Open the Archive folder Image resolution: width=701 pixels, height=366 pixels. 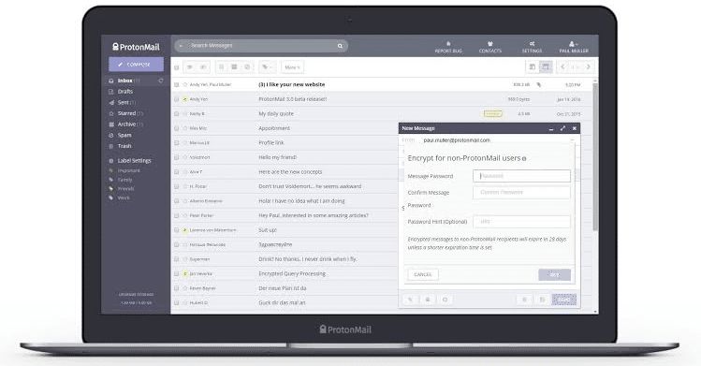tap(126, 124)
